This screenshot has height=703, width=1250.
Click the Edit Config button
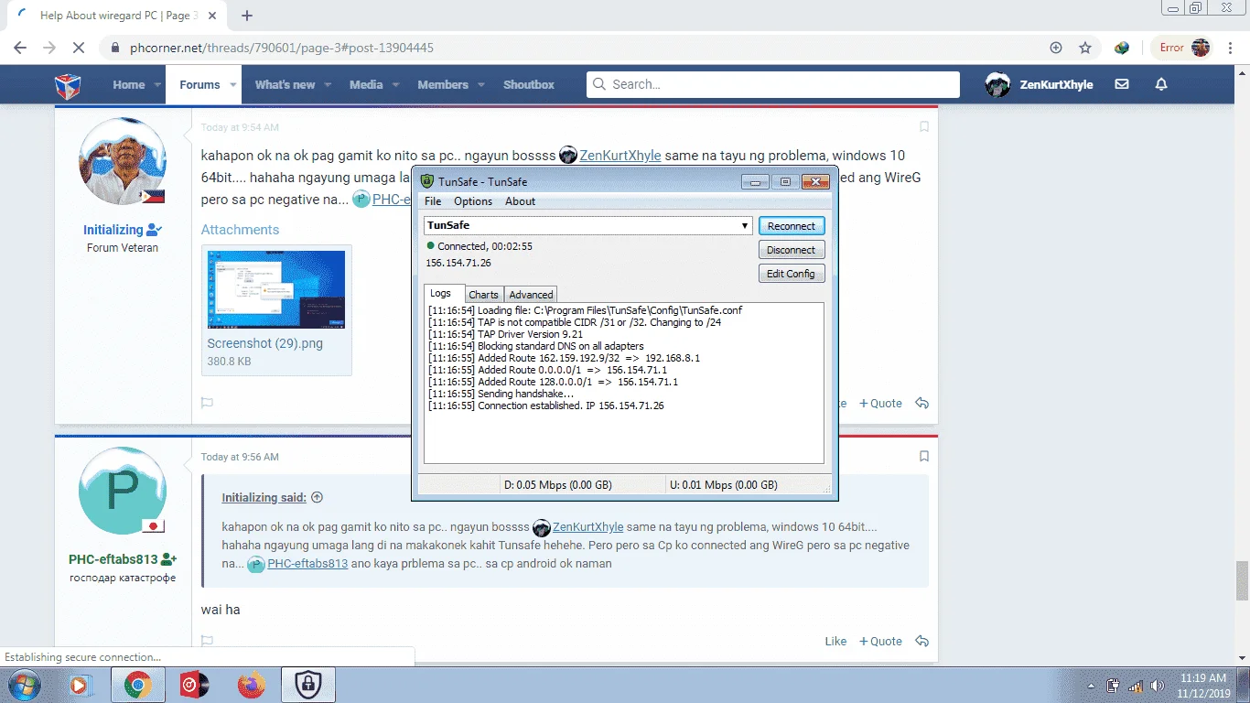pos(792,274)
